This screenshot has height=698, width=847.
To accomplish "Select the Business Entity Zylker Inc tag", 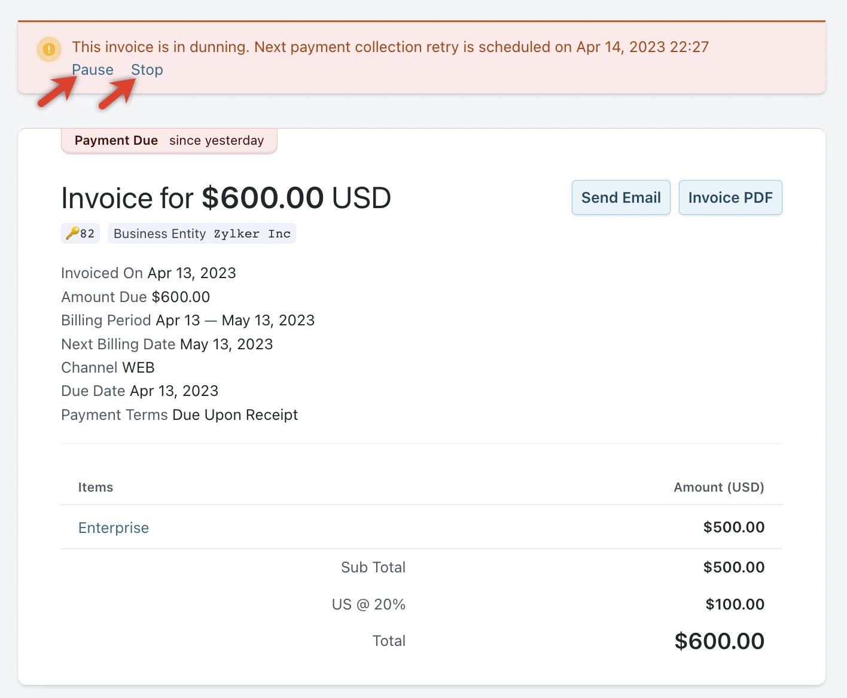I will (202, 233).
